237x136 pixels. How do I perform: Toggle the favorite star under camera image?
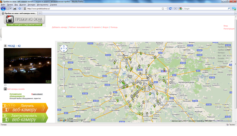[5, 85]
